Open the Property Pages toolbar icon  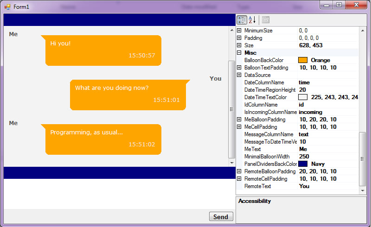point(266,20)
